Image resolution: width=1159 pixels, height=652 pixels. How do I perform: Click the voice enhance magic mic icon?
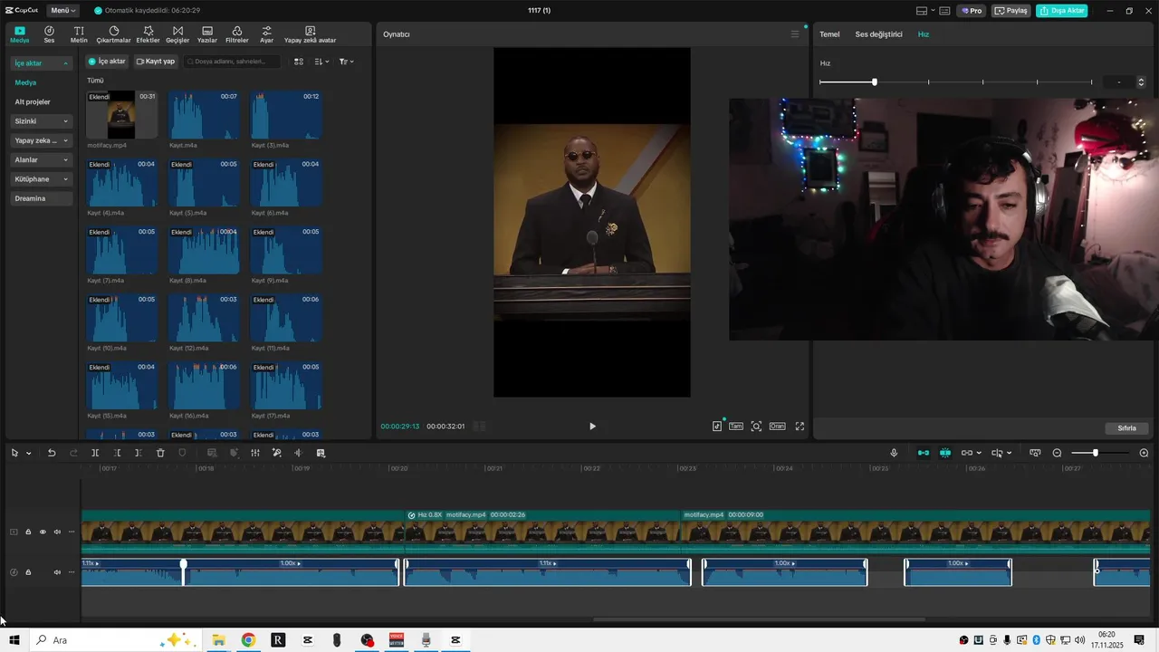point(277,453)
